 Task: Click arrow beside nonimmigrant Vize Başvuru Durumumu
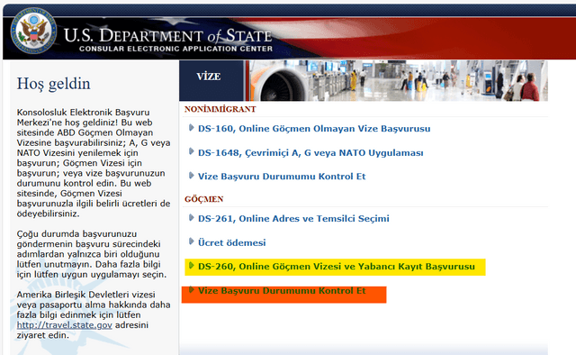[x=191, y=176]
